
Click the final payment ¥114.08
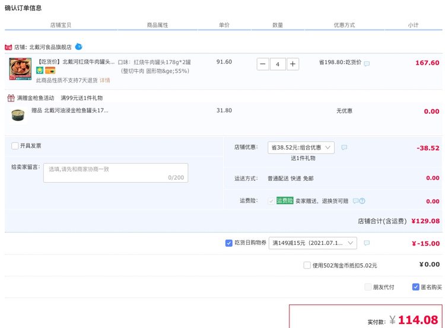[x=414, y=320]
